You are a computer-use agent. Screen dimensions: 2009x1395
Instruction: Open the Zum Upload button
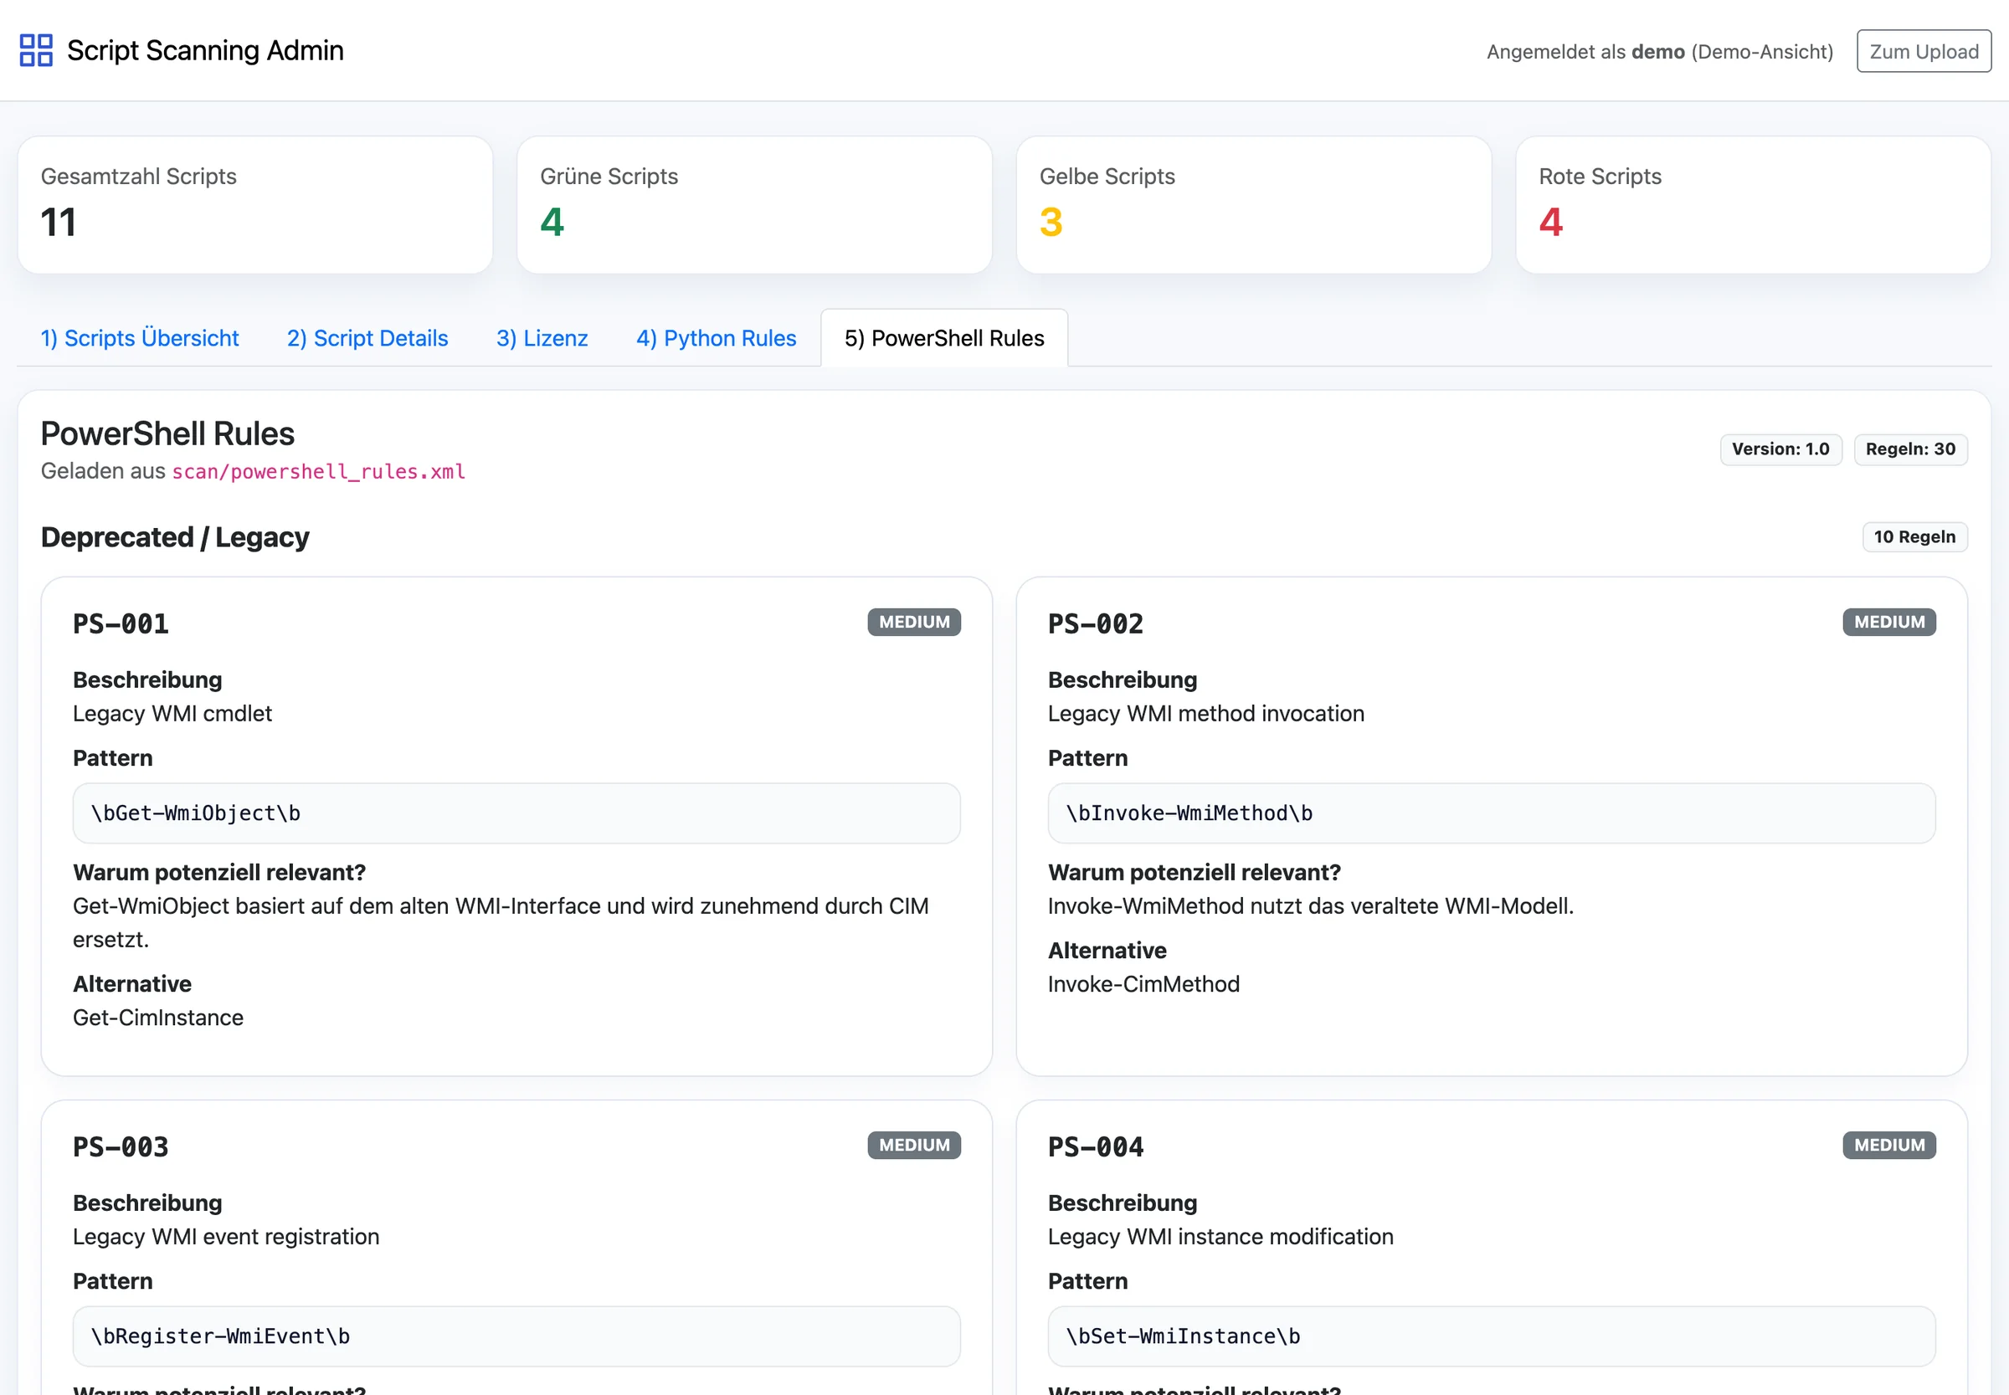[x=1924, y=52]
